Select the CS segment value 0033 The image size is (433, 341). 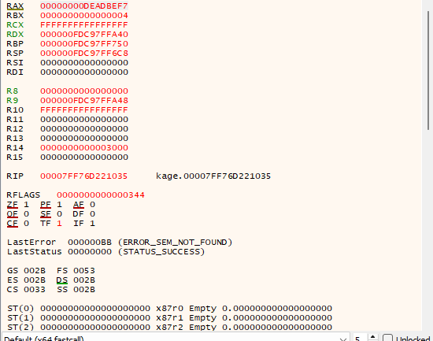point(35,289)
